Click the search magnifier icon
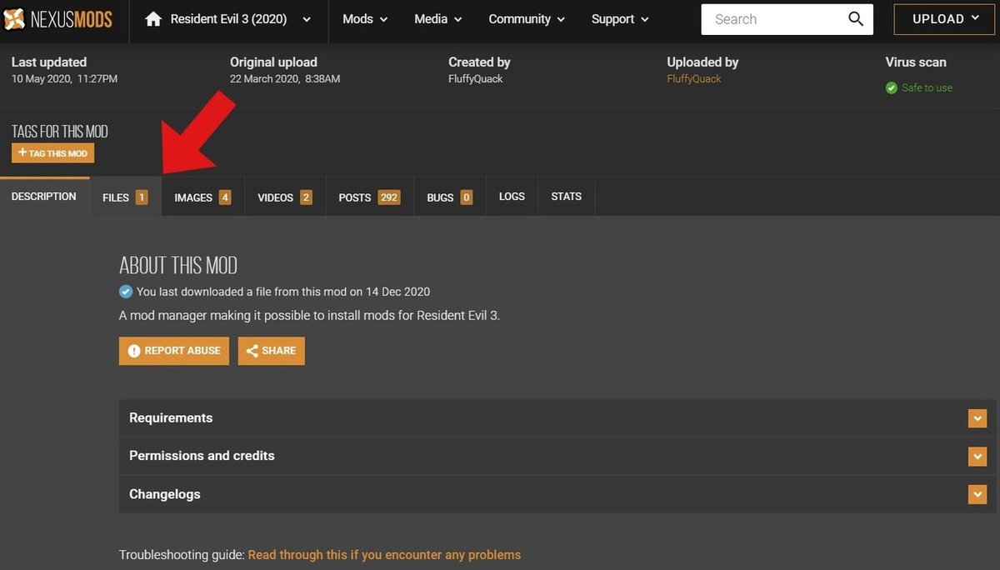Viewport: 1000px width, 570px height. tap(856, 19)
